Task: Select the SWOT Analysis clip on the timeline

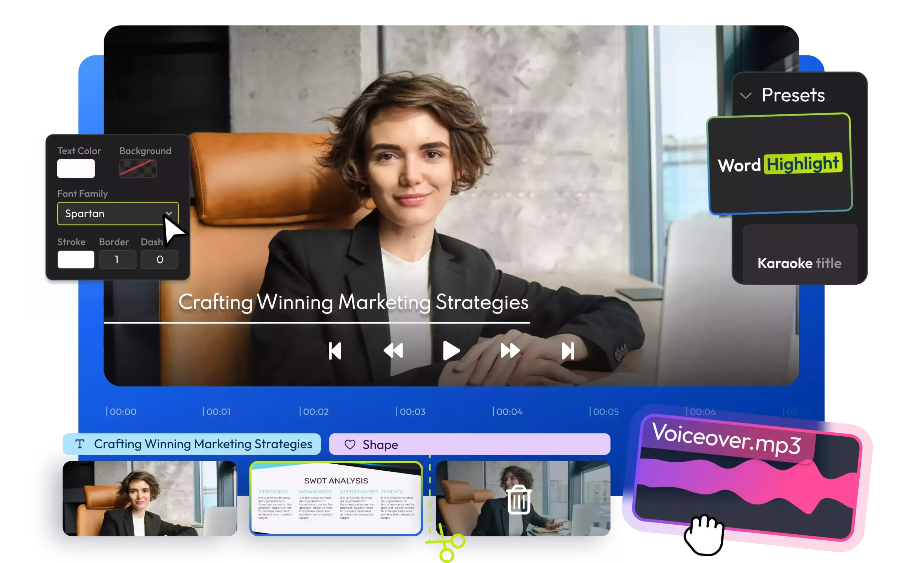Action: (336, 498)
